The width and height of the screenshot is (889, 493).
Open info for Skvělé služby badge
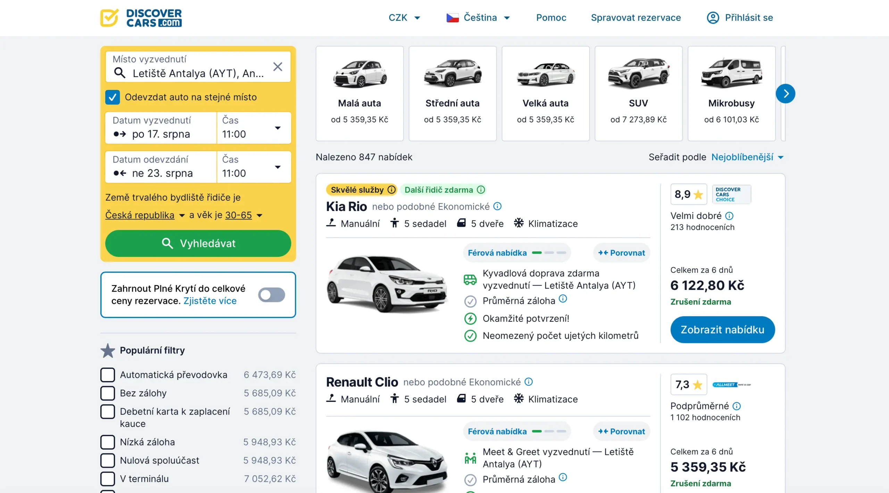391,190
